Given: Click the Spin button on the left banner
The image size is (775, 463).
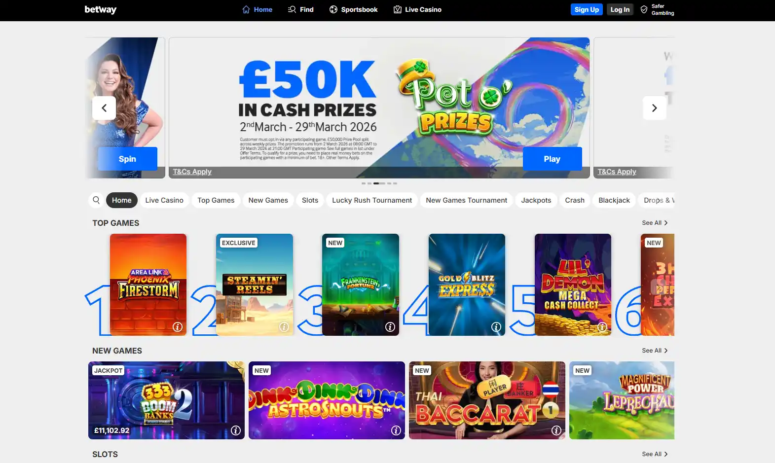Looking at the screenshot, I should click(x=128, y=159).
